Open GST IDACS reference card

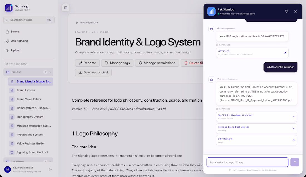tap(252, 53)
